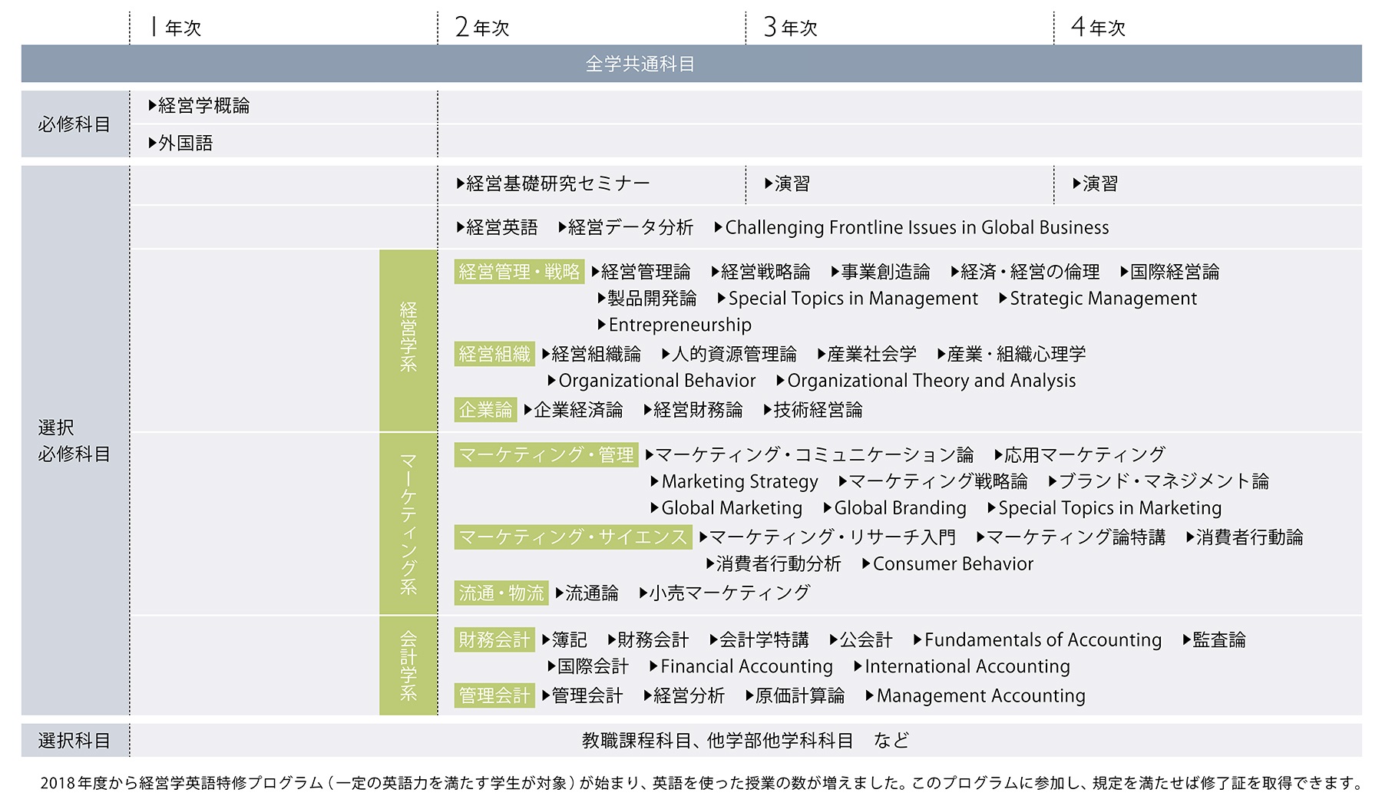The image size is (1382, 806).
Task: Click the 外国語 course
Action: (x=181, y=144)
